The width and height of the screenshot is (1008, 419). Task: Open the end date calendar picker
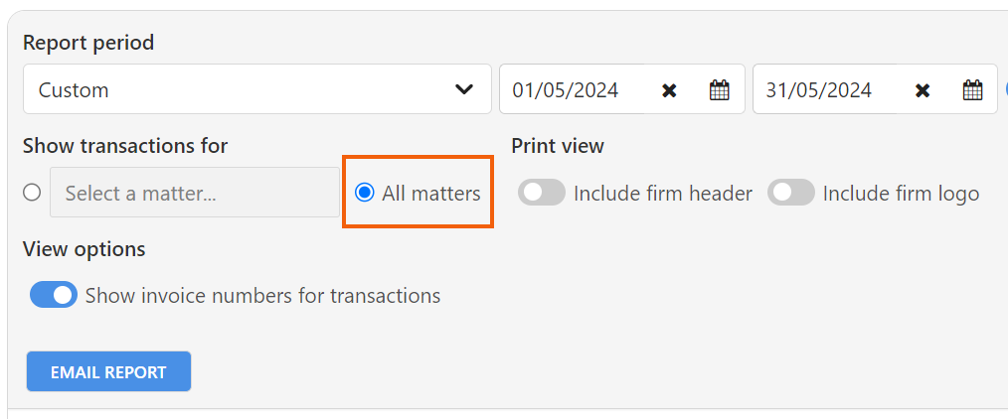(972, 89)
